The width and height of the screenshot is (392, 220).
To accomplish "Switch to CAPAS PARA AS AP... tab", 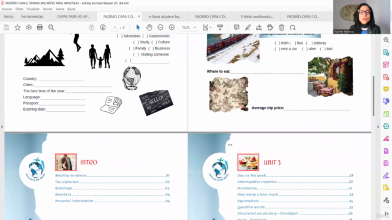I will [73, 16].
